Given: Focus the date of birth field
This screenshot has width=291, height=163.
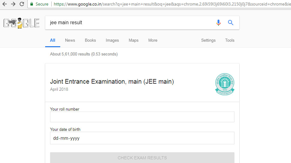Looking at the screenshot, I should coord(142,138).
